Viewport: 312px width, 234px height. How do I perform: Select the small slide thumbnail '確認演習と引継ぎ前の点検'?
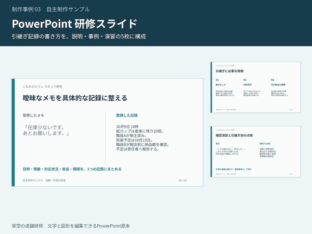click(x=255, y=151)
